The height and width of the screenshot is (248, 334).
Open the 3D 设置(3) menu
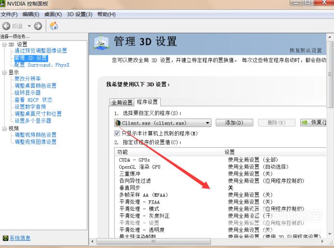(80, 14)
